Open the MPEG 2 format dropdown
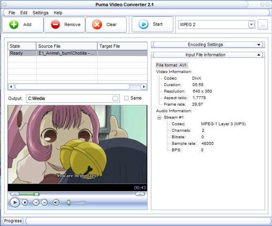The image size is (272, 226). pos(251,24)
